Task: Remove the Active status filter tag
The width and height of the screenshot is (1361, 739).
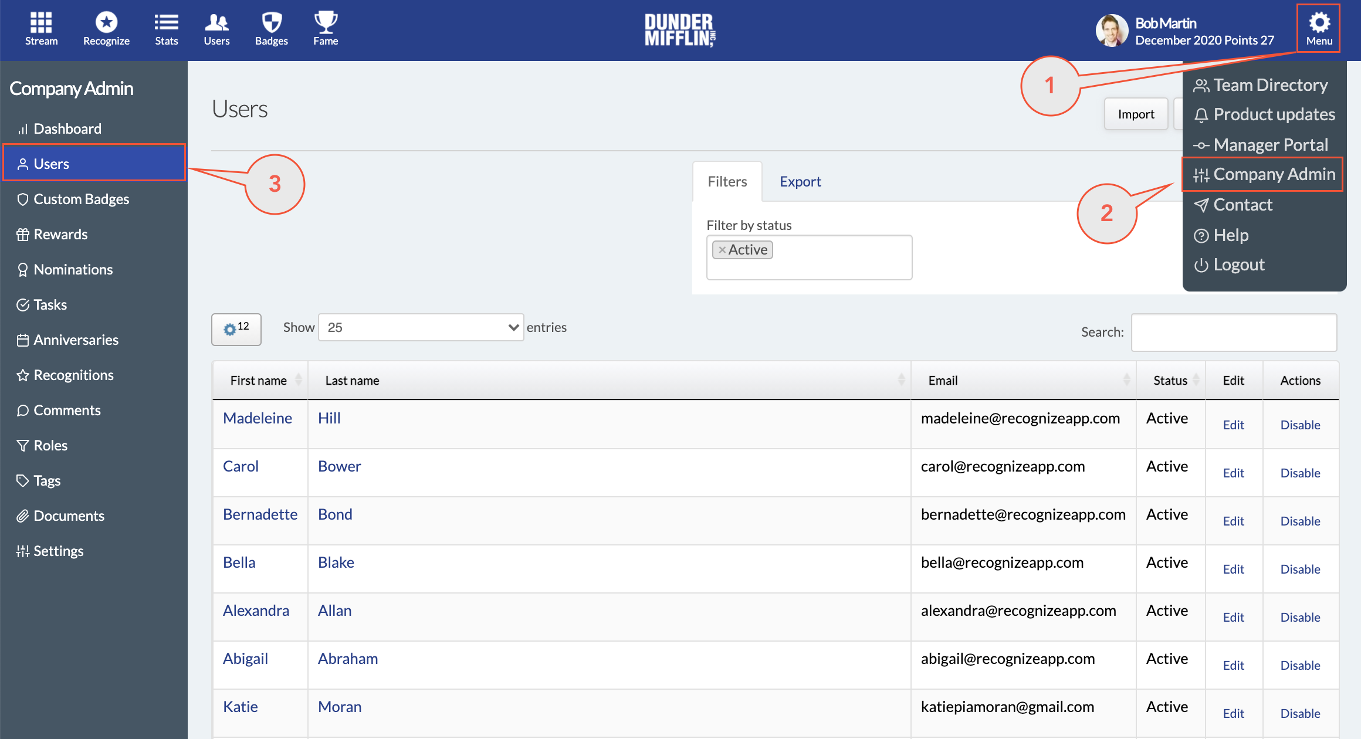Action: [x=722, y=250]
